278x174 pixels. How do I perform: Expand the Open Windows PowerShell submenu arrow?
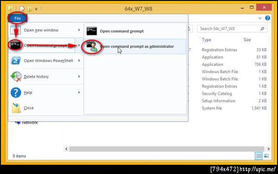pos(79,61)
